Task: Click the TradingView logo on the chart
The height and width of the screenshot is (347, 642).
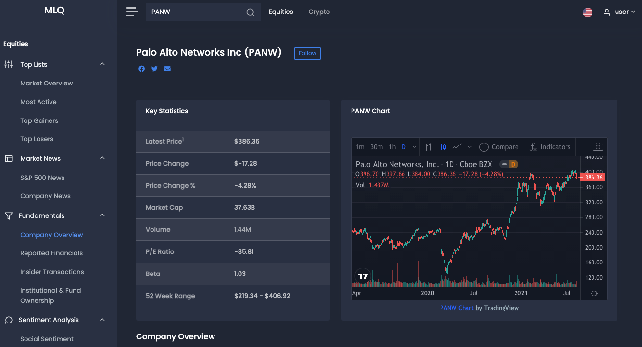Action: pyautogui.click(x=363, y=275)
